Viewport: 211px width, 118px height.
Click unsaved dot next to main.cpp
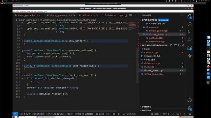[x=144, y=27]
